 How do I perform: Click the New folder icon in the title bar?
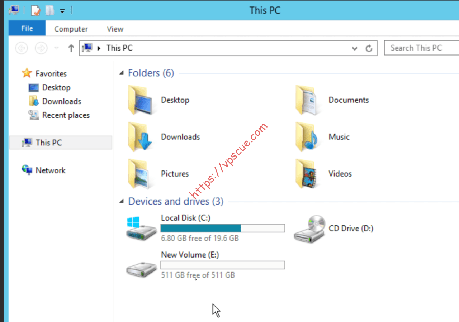[x=49, y=10]
